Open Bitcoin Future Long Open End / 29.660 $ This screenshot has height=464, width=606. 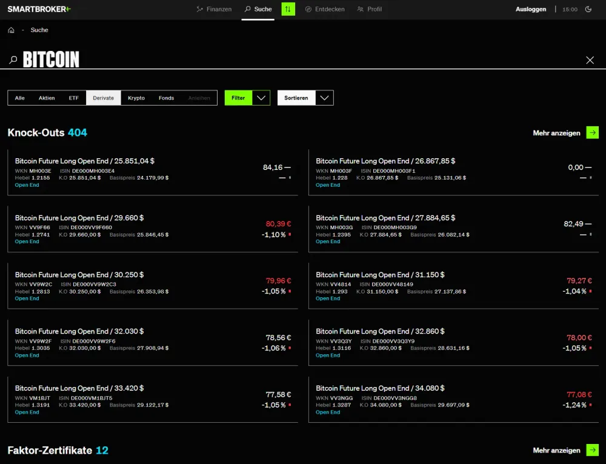tap(153, 229)
